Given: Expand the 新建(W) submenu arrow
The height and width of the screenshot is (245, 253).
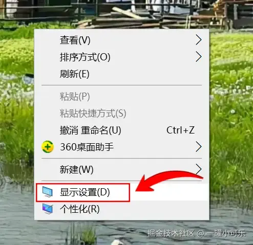Looking at the screenshot, I should tap(199, 169).
